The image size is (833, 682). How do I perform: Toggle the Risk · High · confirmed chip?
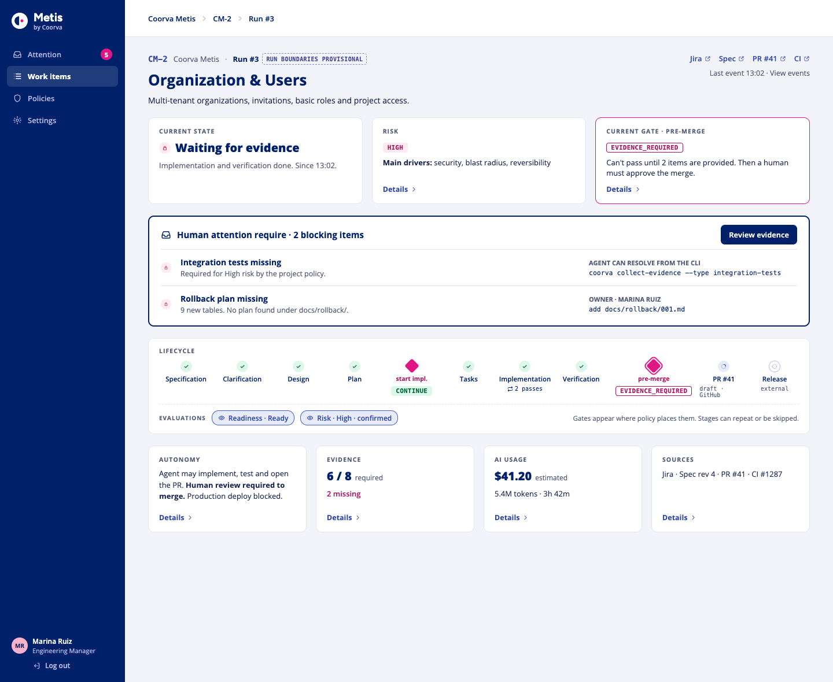tap(349, 418)
